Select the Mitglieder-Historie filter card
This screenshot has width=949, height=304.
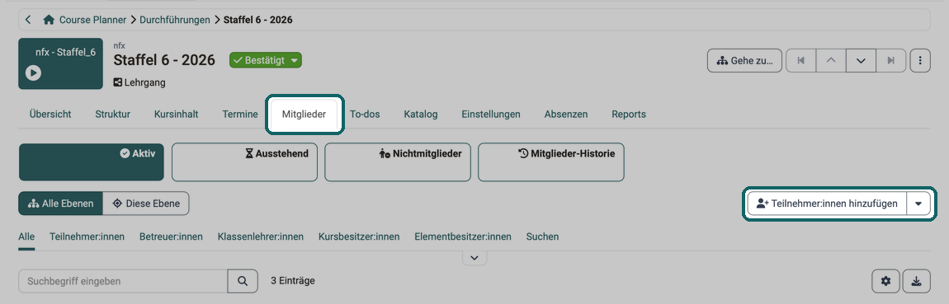550,162
